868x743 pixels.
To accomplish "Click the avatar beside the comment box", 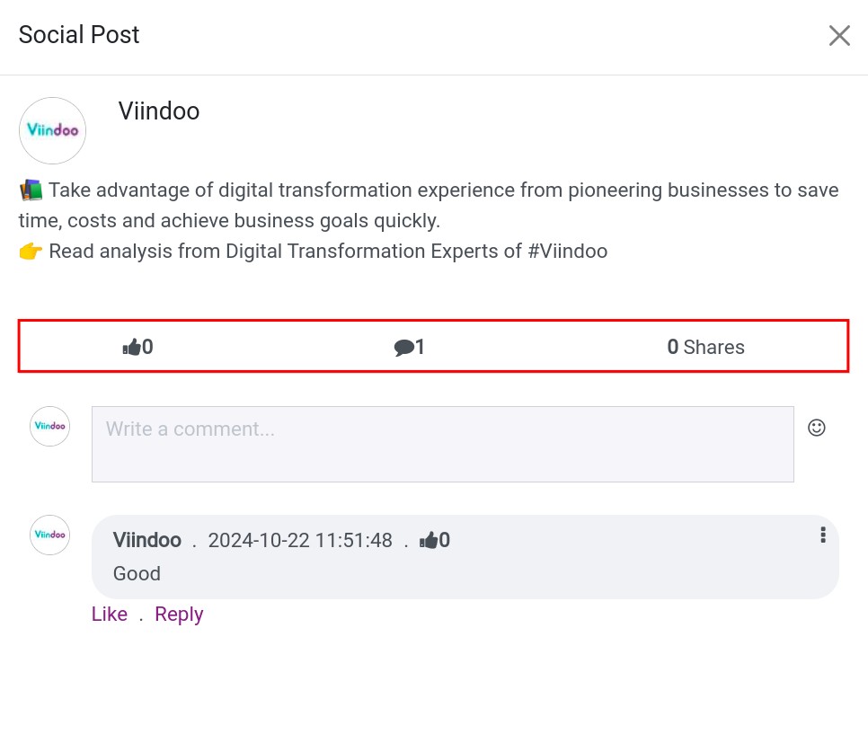I will (x=49, y=427).
